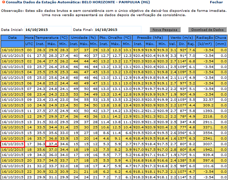Click the Vento (m/s) column header
228x180 pixels.
pos(182,38)
